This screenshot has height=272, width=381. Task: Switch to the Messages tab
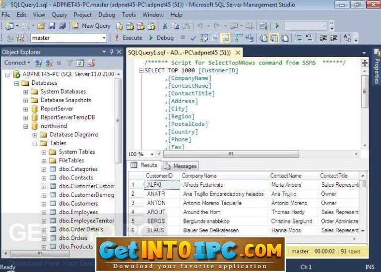point(180,166)
